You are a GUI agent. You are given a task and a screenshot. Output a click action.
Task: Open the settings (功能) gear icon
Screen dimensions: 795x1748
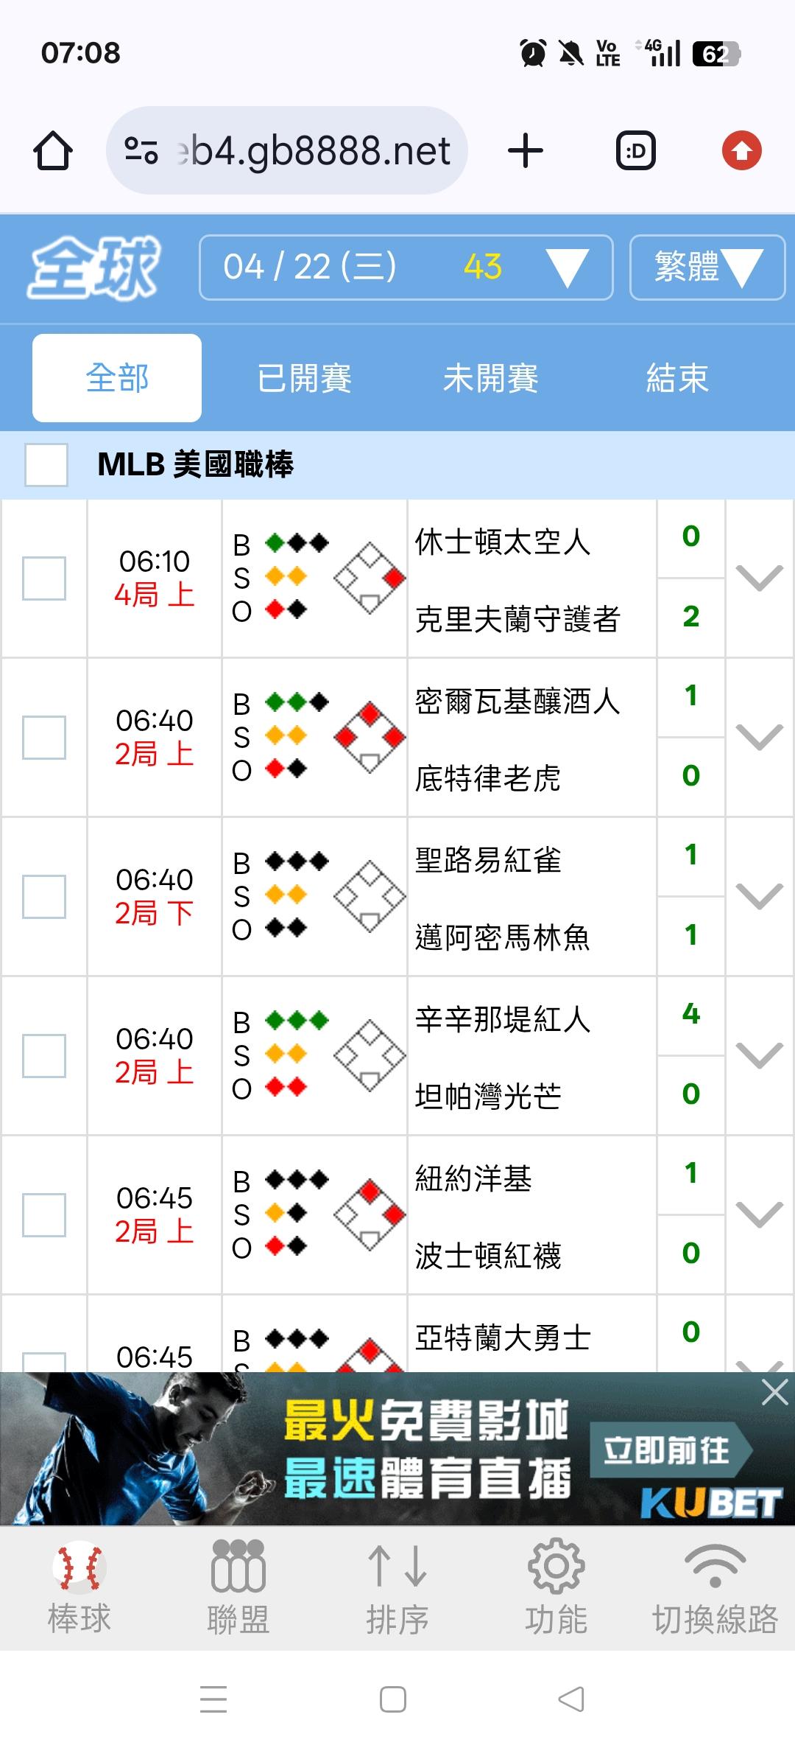point(556,1567)
